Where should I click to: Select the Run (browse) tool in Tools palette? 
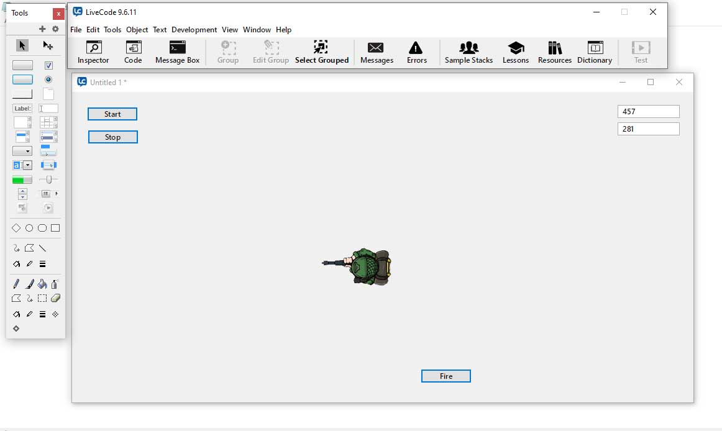(22, 45)
